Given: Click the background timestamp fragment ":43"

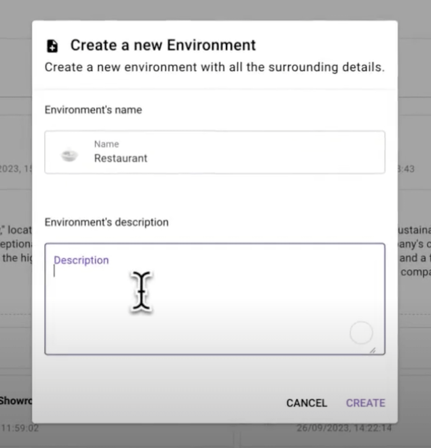Looking at the screenshot, I should click(x=407, y=169).
